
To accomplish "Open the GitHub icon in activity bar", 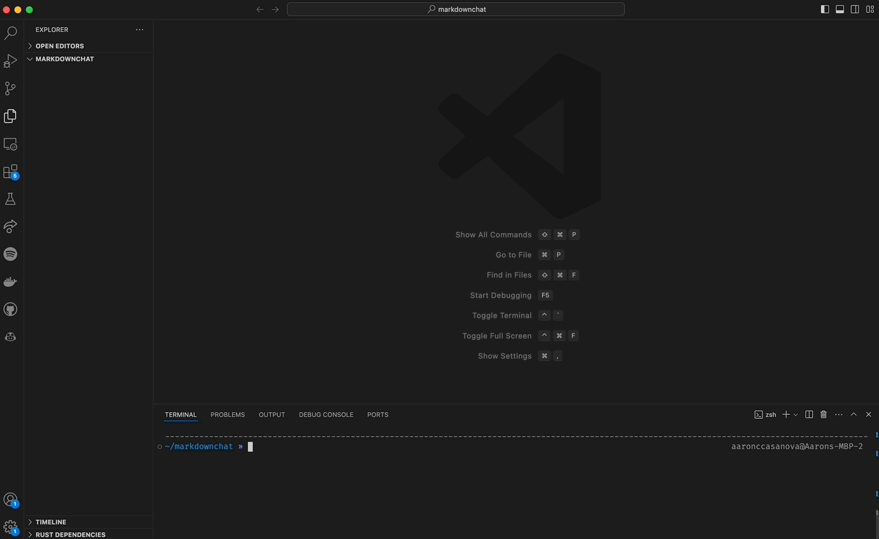I will [10, 309].
